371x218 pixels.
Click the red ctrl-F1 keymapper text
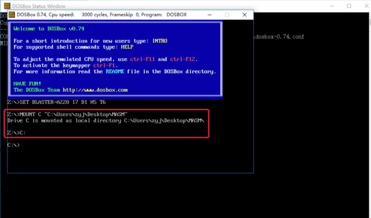104,65
